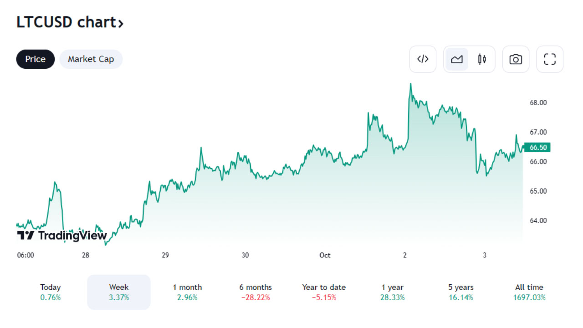Open the embed code icon button

pyautogui.click(x=423, y=59)
